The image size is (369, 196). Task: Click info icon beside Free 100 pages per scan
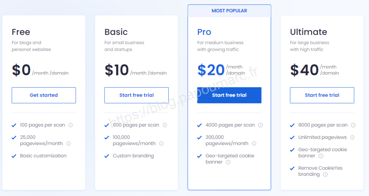point(71,125)
